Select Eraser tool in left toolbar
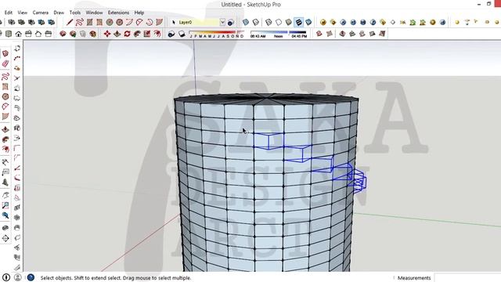 point(5,63)
